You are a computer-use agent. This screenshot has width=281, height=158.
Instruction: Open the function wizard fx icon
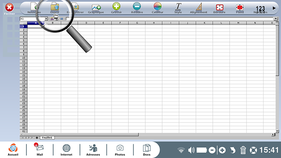(52, 19)
